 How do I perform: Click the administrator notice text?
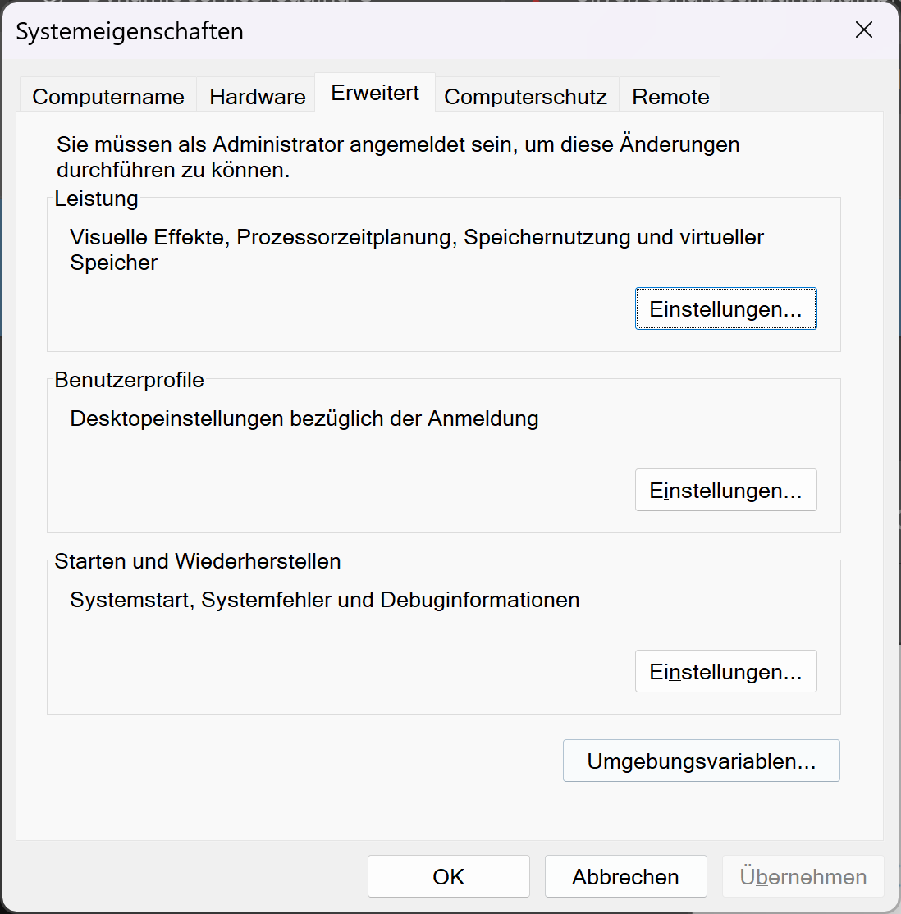[x=398, y=158]
